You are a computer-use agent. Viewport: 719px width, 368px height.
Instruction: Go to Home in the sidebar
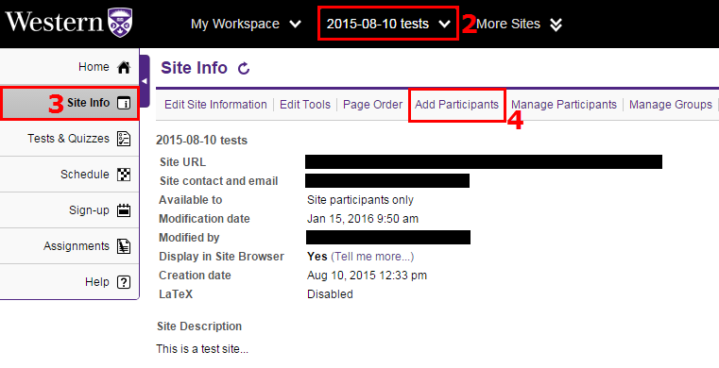94,67
